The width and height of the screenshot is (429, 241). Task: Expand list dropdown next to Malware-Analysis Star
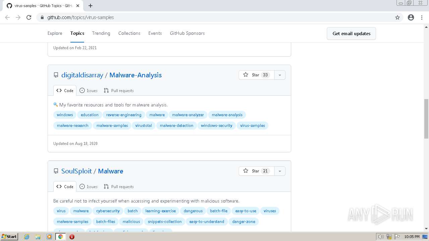coord(280,75)
